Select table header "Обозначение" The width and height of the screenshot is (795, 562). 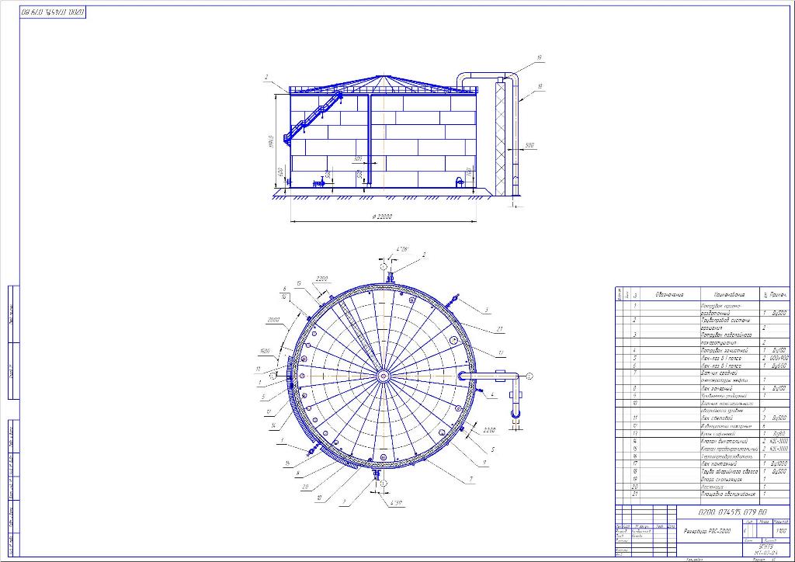pos(669,294)
